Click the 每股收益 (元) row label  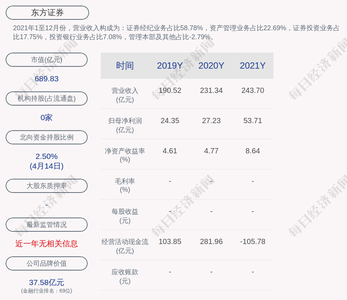[x=125, y=216]
